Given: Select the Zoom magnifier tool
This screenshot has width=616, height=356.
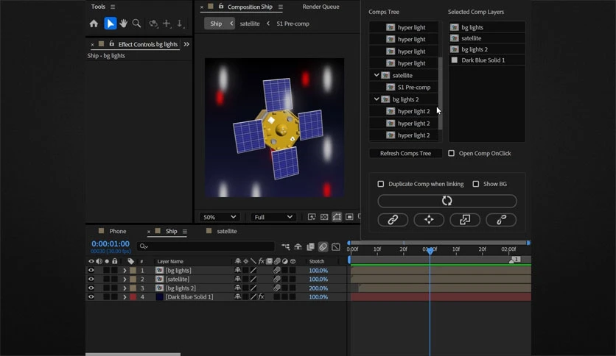Looking at the screenshot, I should [x=136, y=24].
